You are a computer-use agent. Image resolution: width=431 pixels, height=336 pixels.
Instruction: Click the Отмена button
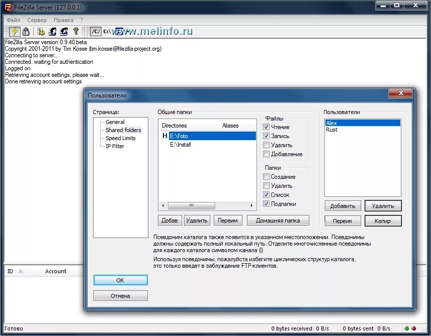click(120, 296)
